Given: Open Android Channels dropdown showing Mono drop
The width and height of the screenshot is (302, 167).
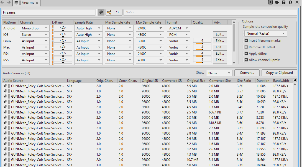Looking at the screenshot, I should (x=35, y=28).
